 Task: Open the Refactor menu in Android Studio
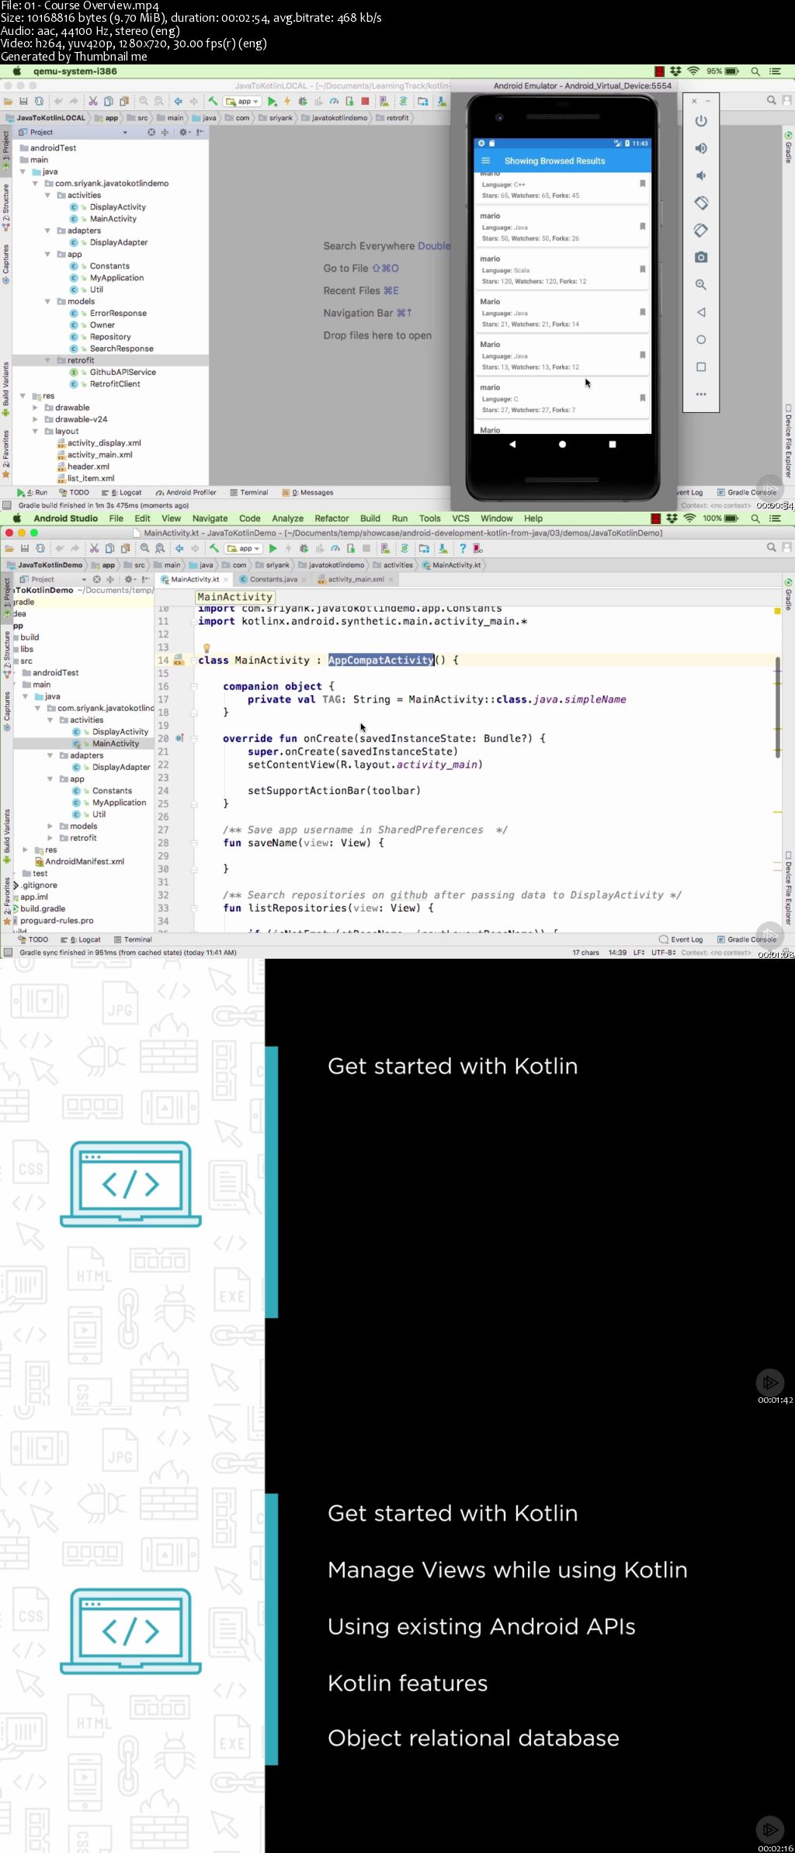pyautogui.click(x=332, y=519)
